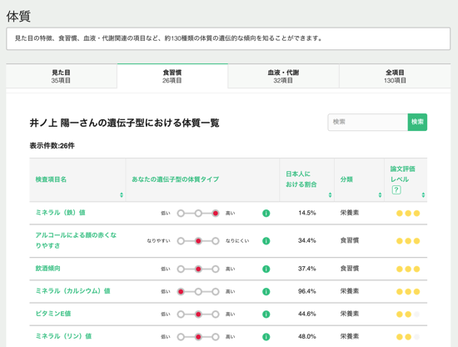The height and width of the screenshot is (347, 458).
Task: Switch to the 食習慣 26項目 tab
Action: pyautogui.click(x=172, y=76)
